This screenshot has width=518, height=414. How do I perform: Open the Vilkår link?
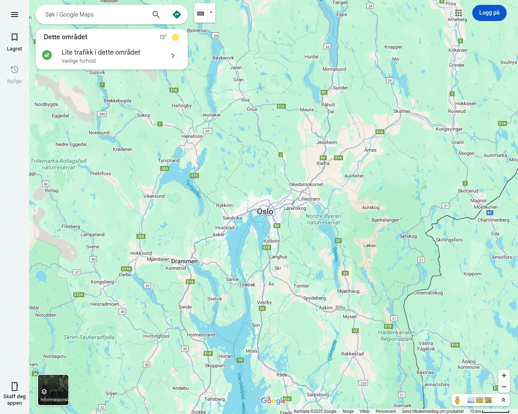(365, 411)
